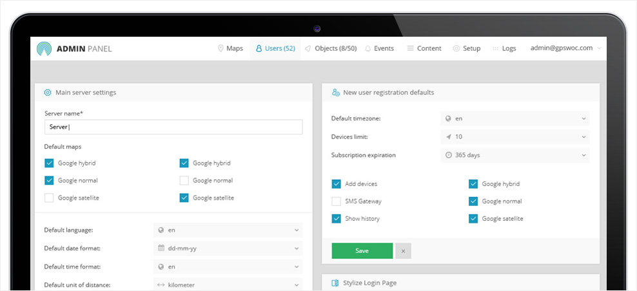Screen dimensions: 637x291
Task: Click the clock icon in Subscription expiration field
Action: (448, 155)
